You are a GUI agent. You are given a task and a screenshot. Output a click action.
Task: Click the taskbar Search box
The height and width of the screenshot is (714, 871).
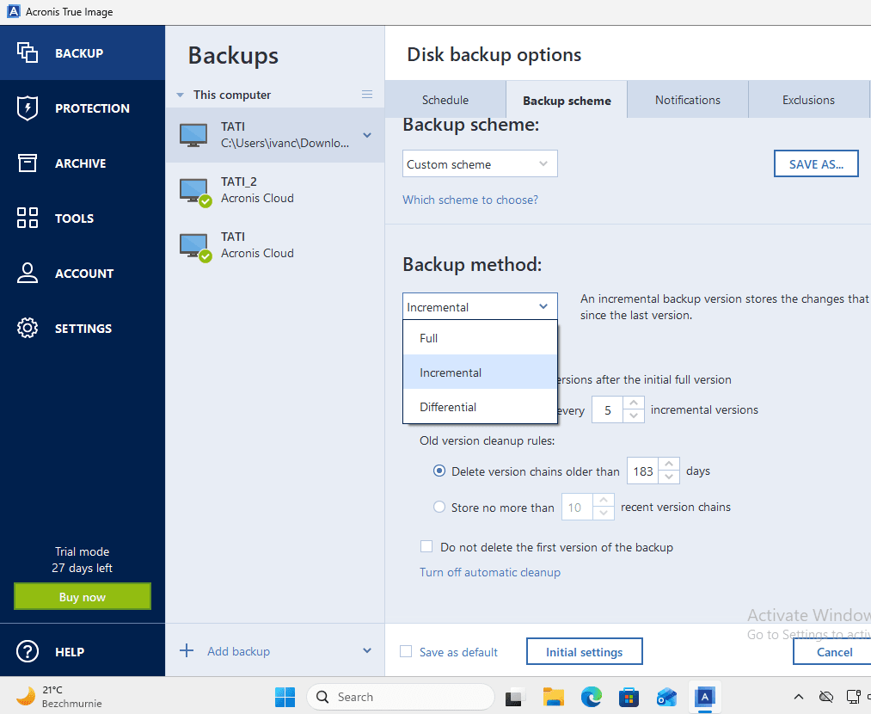[400, 697]
